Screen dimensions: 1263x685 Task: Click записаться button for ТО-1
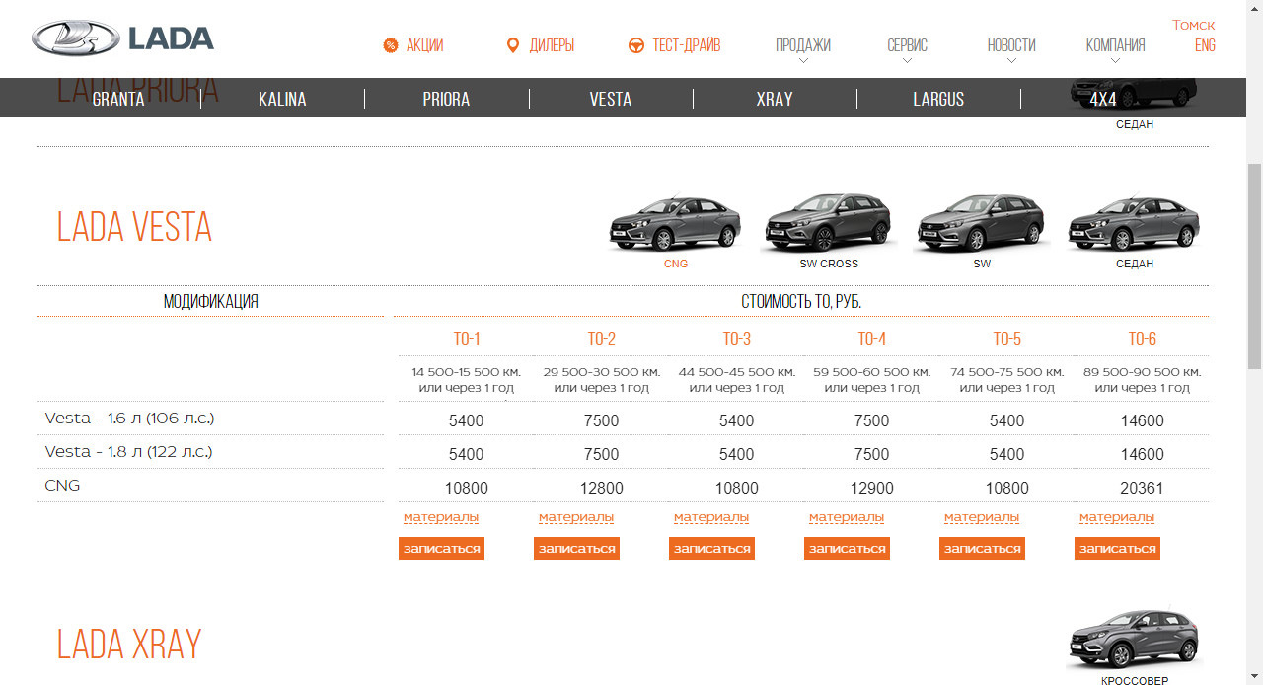(441, 549)
